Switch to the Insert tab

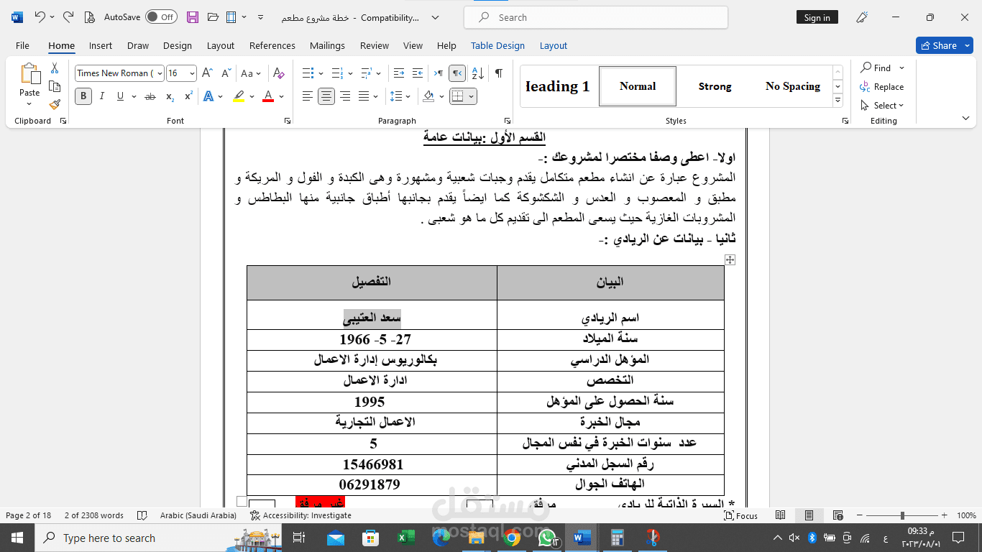(x=101, y=45)
